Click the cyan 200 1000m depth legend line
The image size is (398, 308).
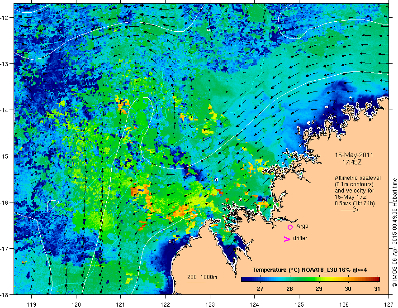coord(196,282)
